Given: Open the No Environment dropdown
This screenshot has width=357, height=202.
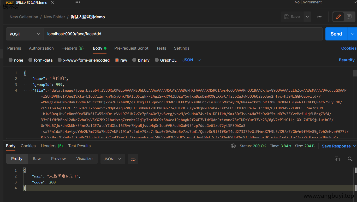Looking at the screenshot, I should pyautogui.click(x=322, y=2).
